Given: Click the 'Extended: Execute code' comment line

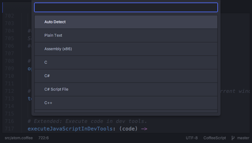Looking at the screenshot, I should click(88, 121).
